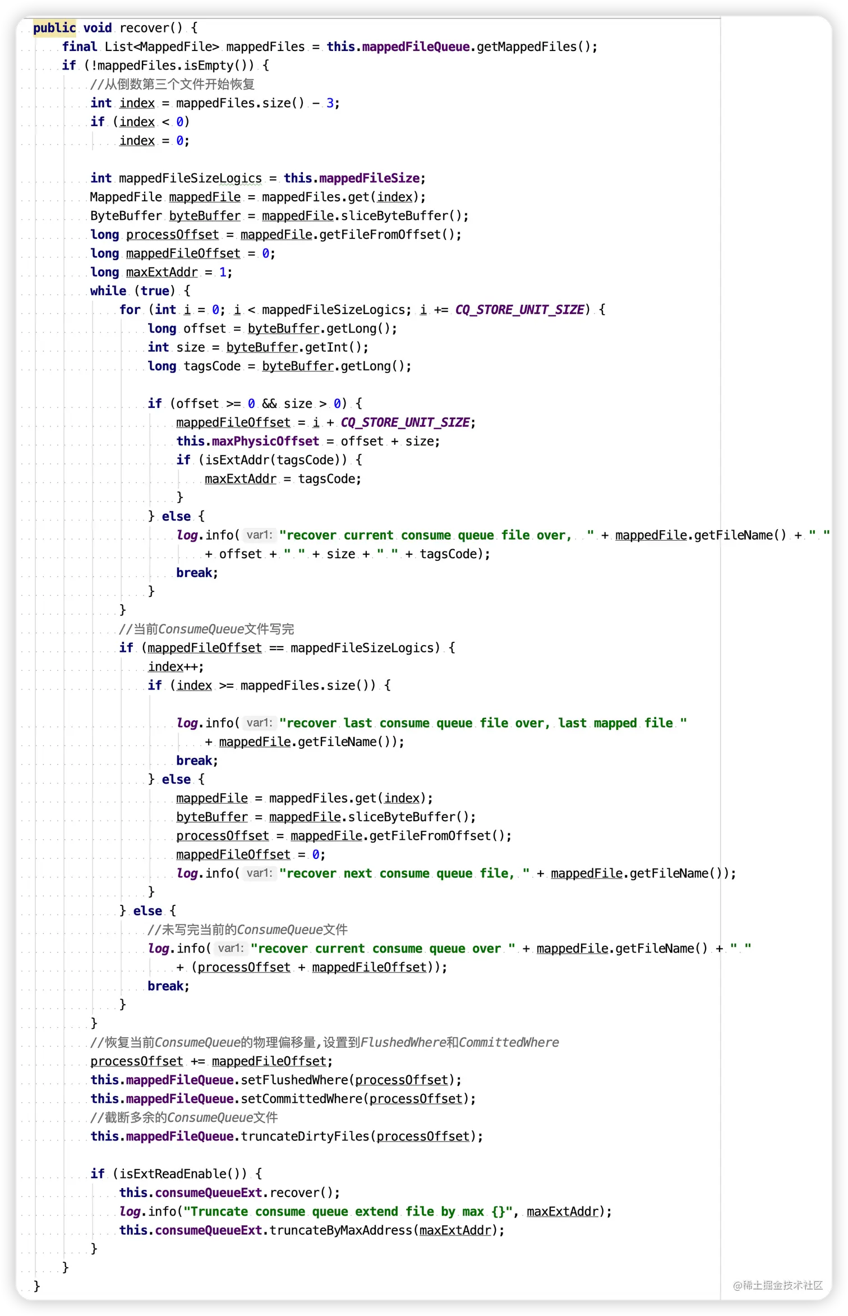
Task: Select the 'final List<MappedFile> mappedFiles' declaration line
Action: [x=330, y=47]
